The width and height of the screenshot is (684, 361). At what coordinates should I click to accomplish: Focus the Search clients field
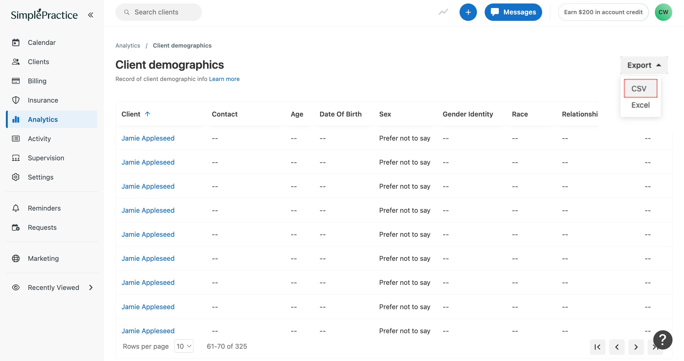tap(159, 12)
